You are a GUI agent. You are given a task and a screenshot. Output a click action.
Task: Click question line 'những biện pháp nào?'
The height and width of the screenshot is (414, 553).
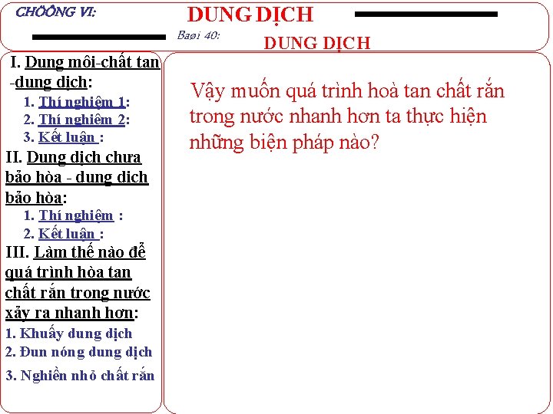click(284, 143)
